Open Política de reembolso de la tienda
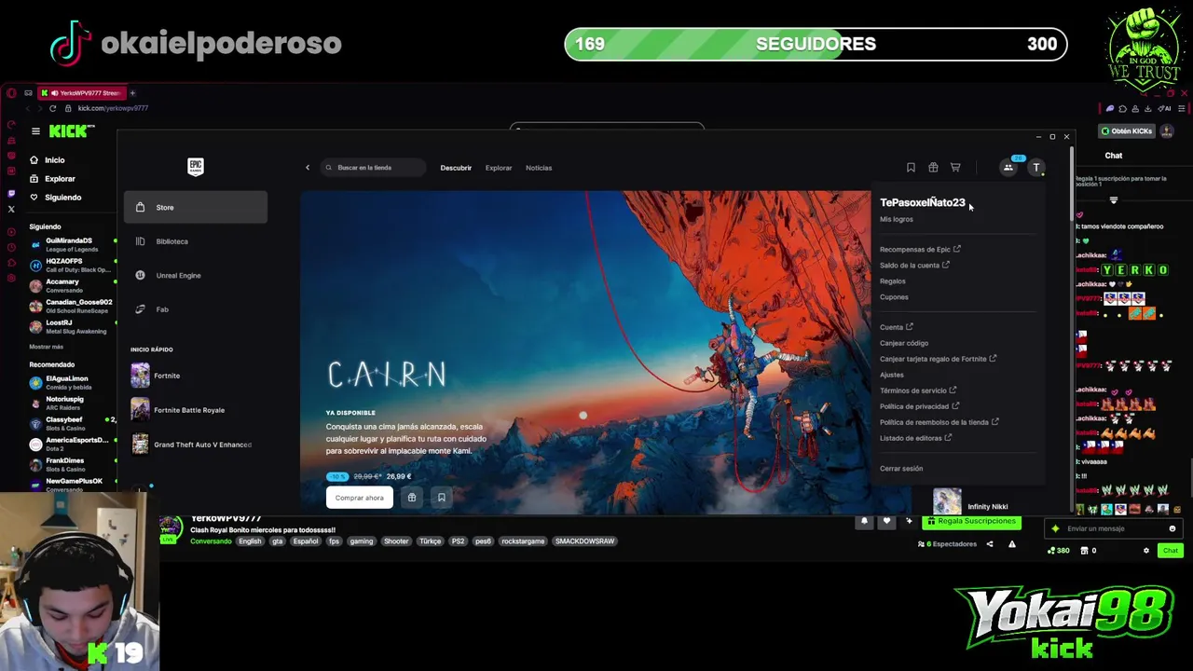The image size is (1193, 671). click(x=939, y=422)
